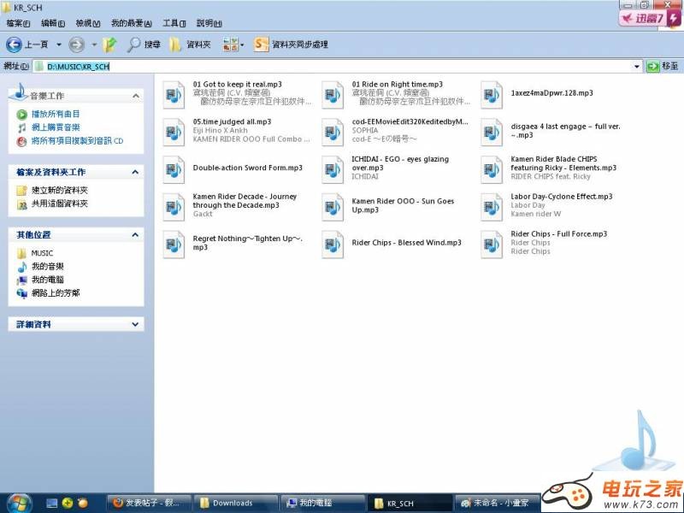Expand the Details panel chevron
The height and width of the screenshot is (513, 684).
point(135,325)
